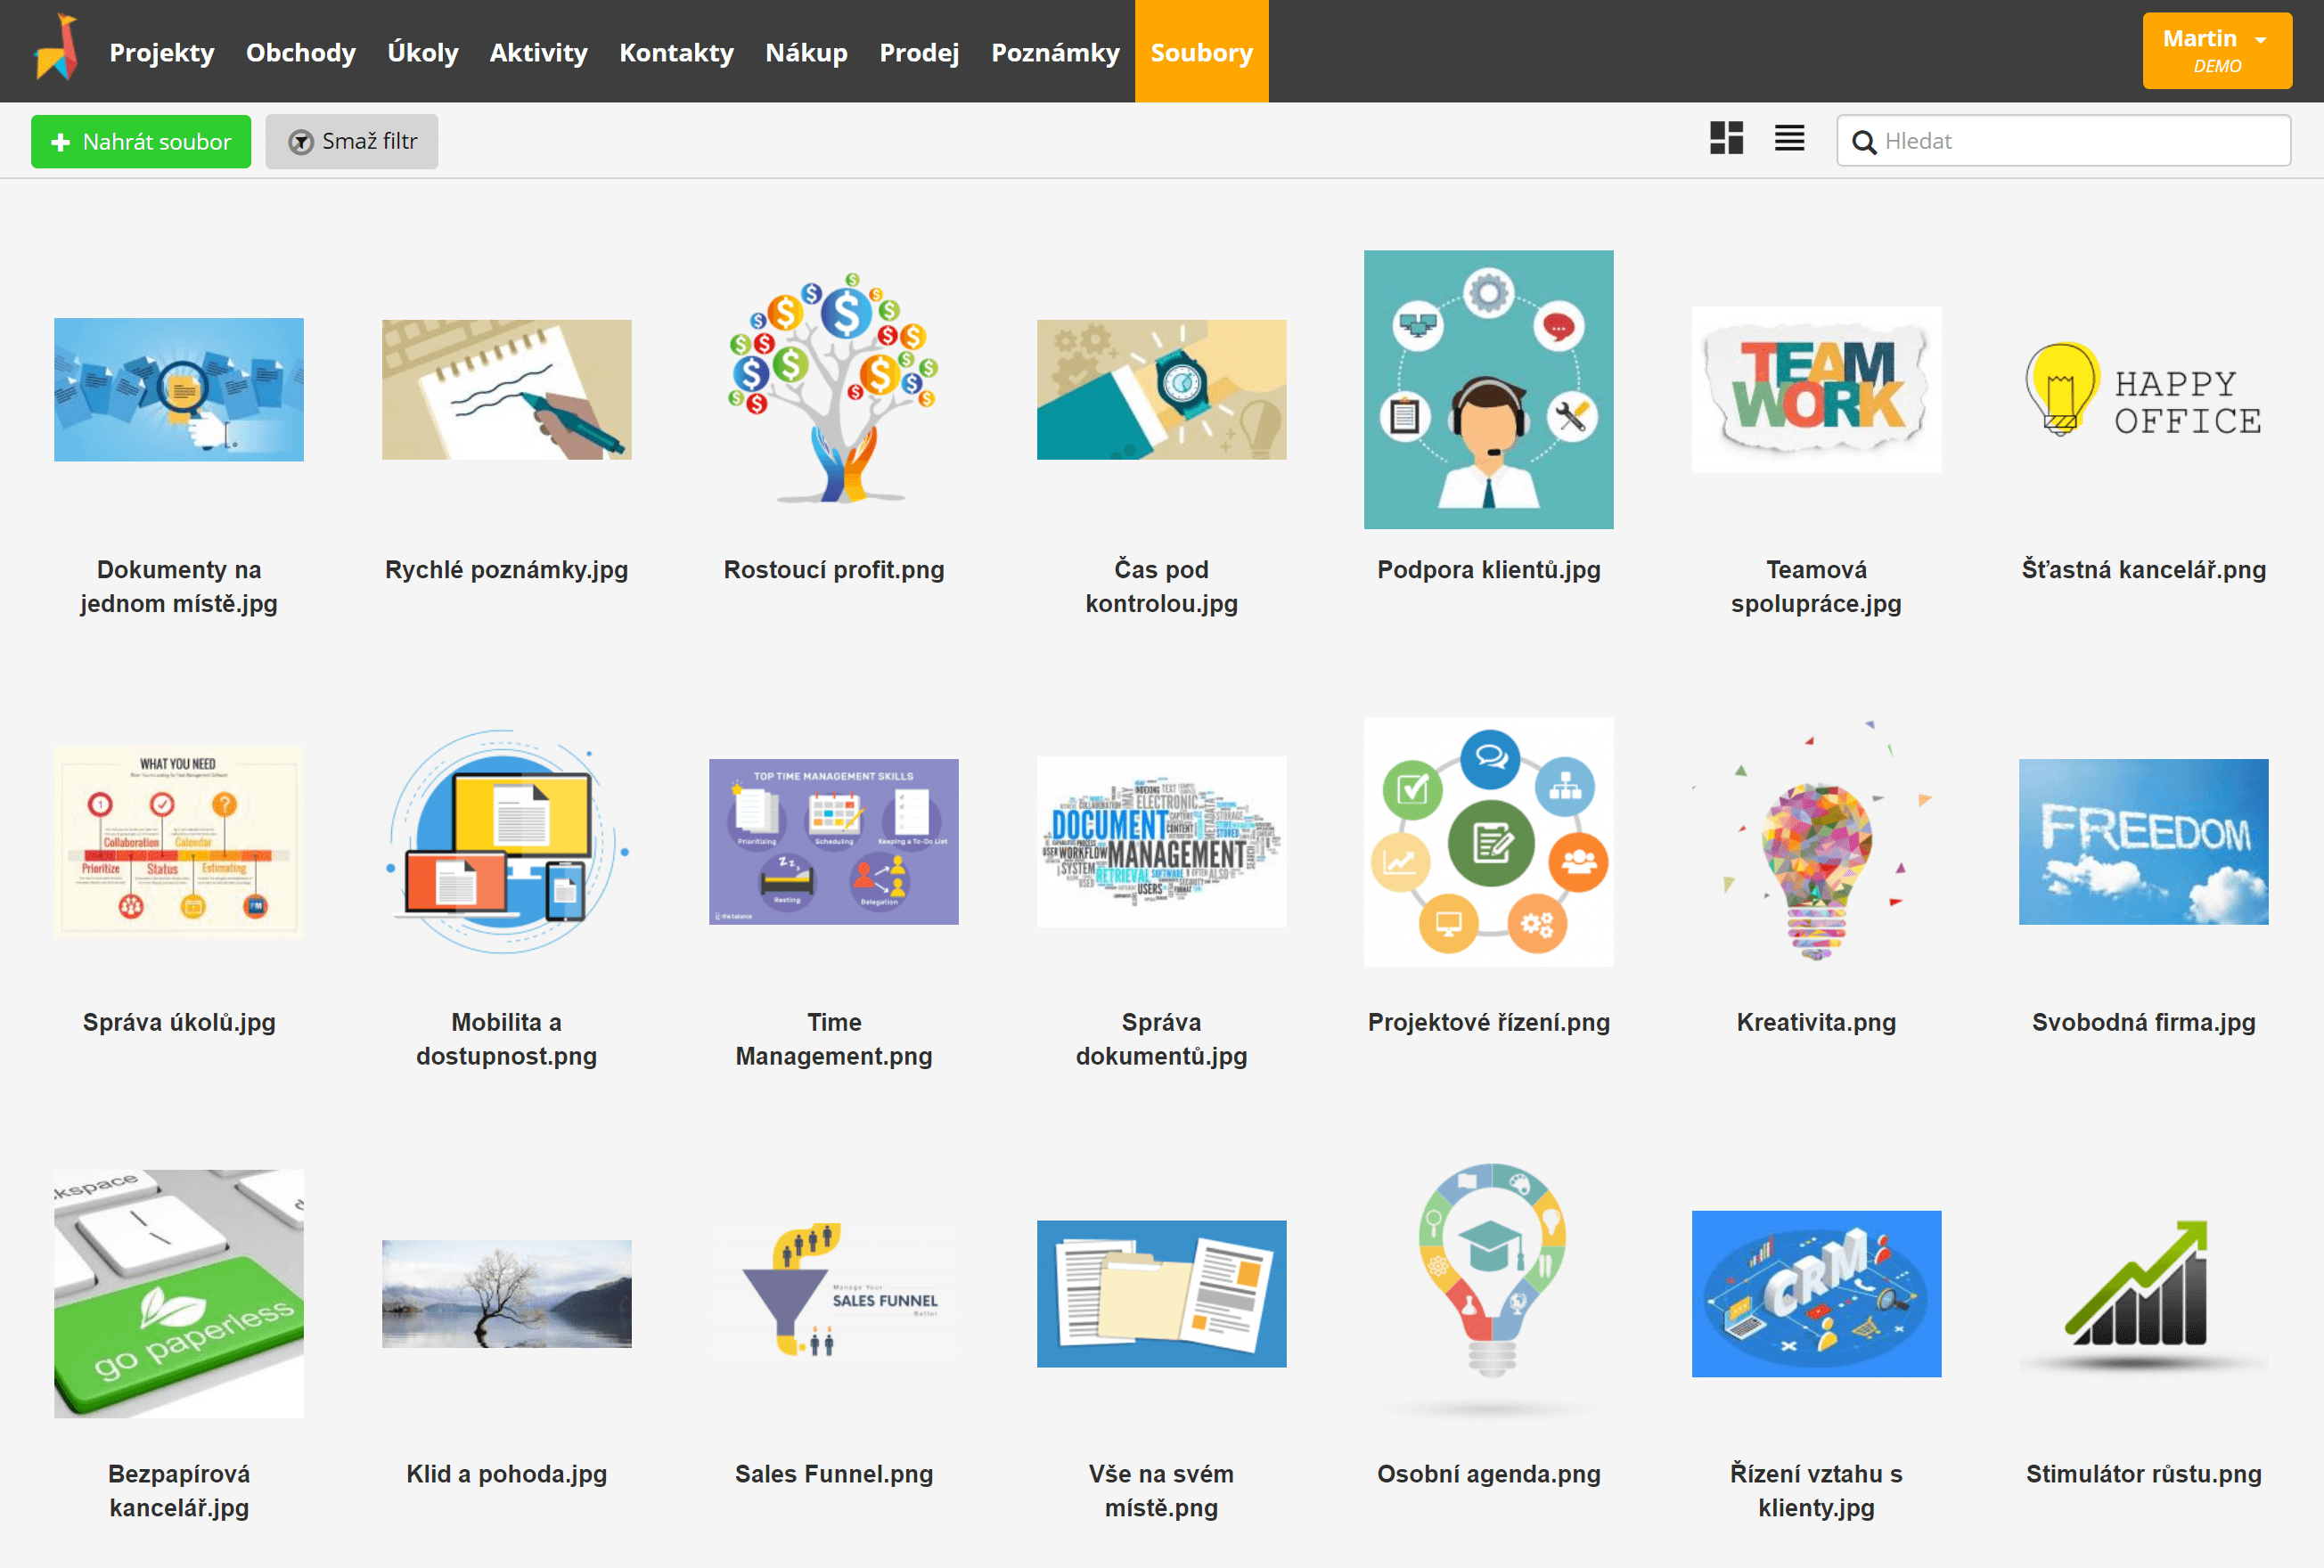Open Sales Funnel.png file
Viewport: 2324px width, 1568px height.
(x=835, y=1302)
